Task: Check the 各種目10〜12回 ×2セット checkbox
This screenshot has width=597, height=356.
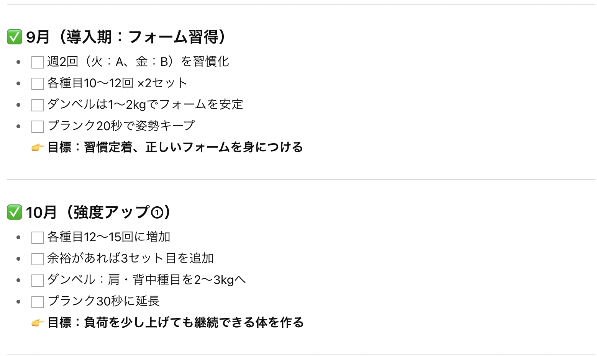Action: click(x=37, y=84)
